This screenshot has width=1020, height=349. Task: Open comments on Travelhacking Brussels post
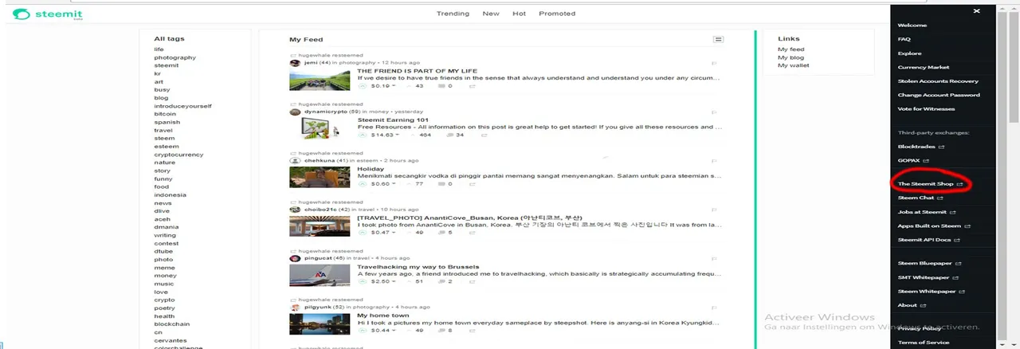pyautogui.click(x=445, y=281)
